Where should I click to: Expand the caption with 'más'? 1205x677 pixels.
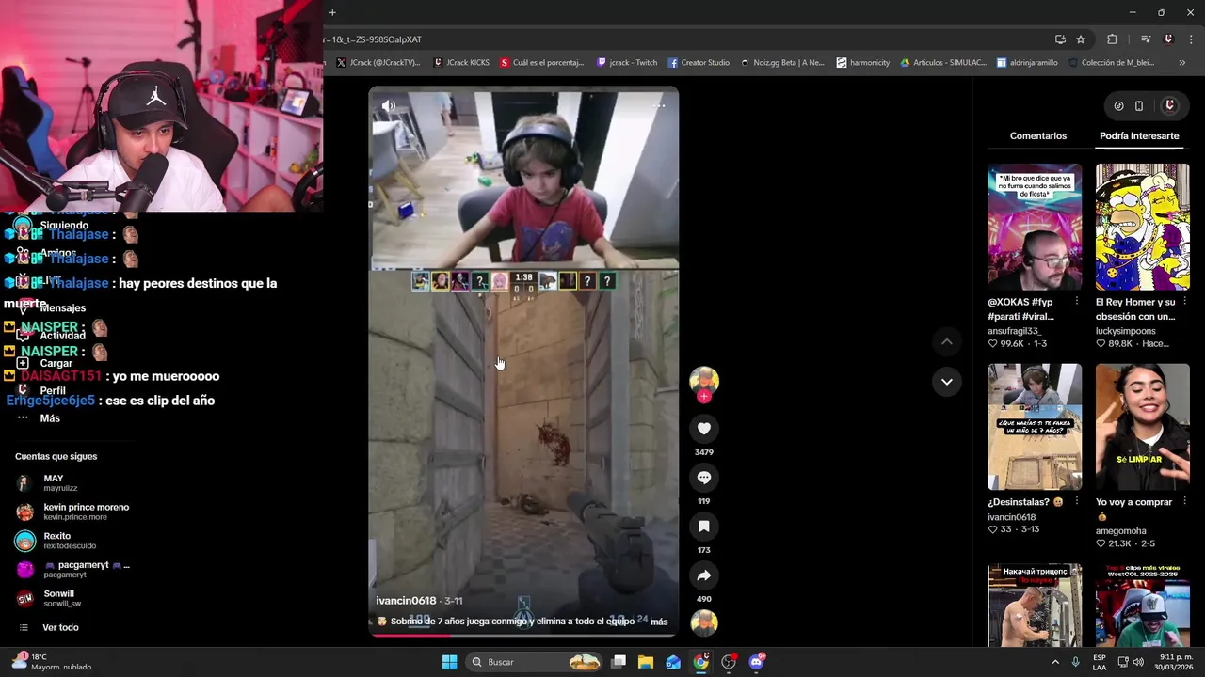tap(659, 622)
